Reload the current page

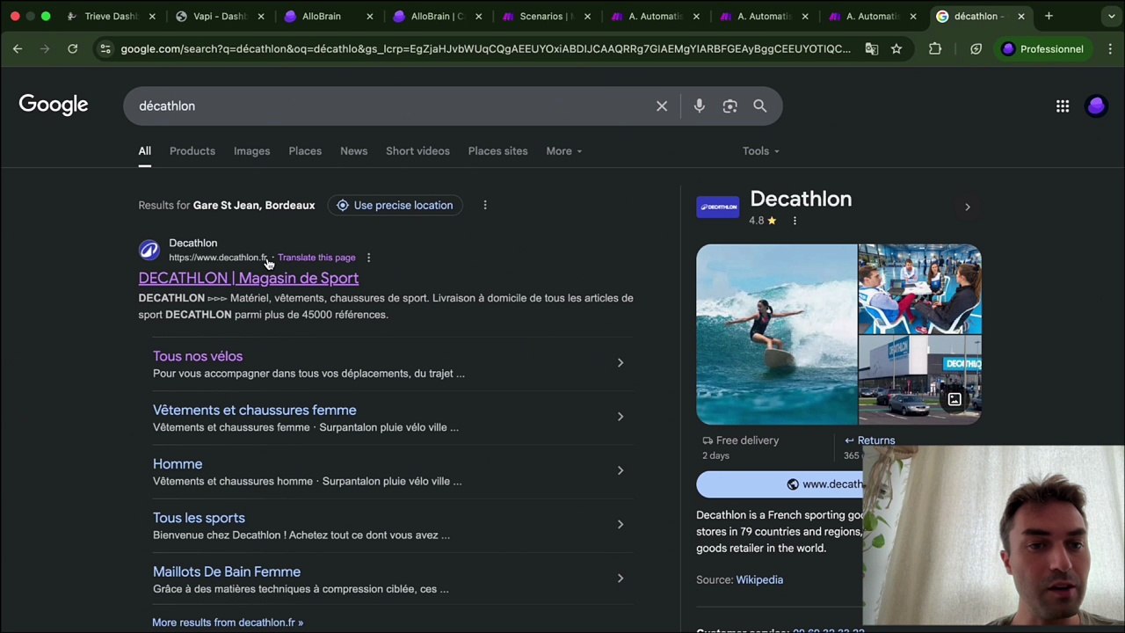[73, 49]
